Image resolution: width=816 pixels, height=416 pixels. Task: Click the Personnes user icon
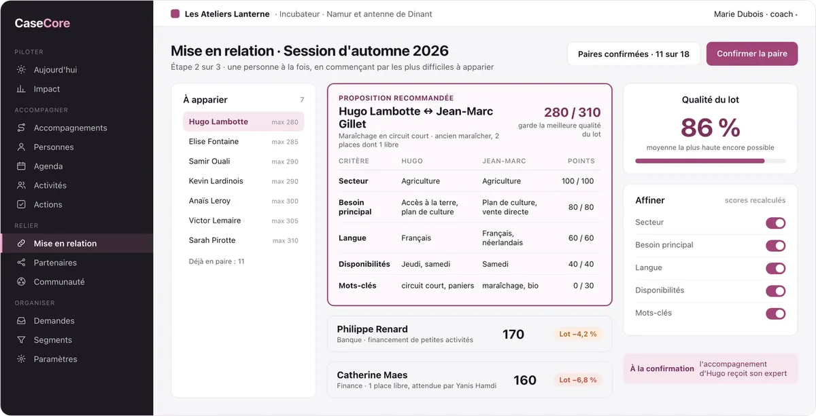21,147
